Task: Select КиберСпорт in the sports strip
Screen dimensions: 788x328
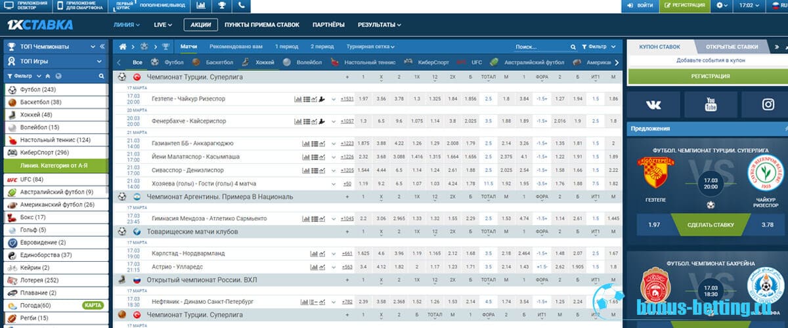Action: click(x=426, y=62)
